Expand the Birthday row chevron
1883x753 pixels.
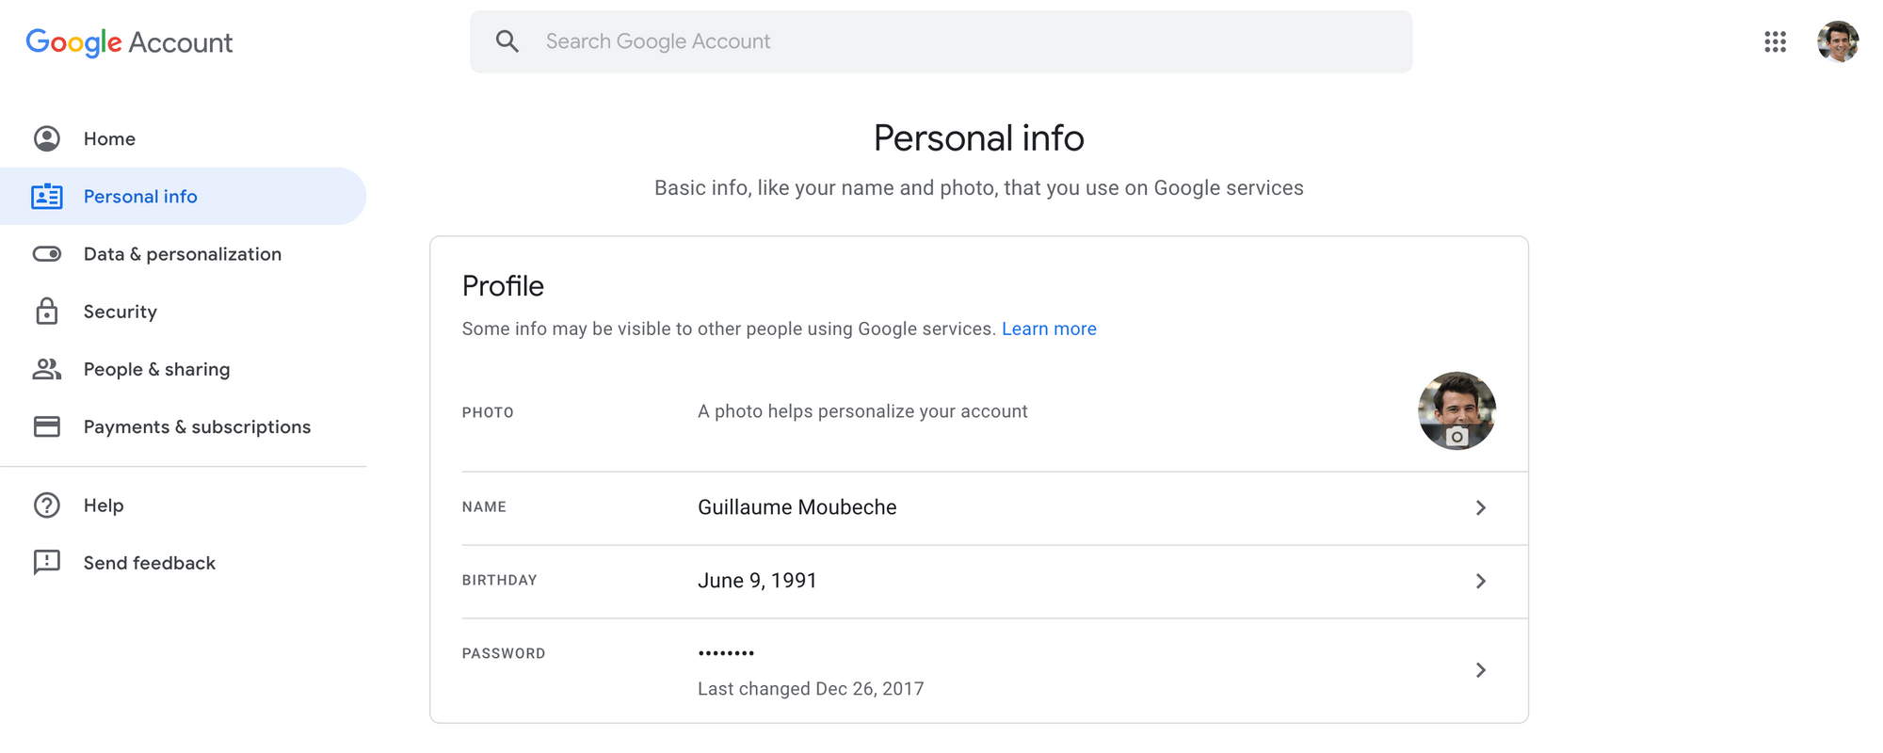1480,582
